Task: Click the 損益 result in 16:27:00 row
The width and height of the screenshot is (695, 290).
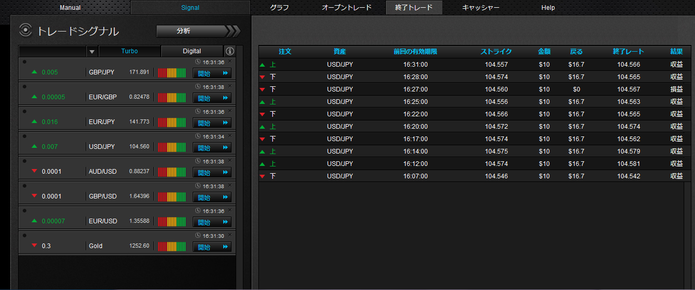Action: pyautogui.click(x=676, y=89)
